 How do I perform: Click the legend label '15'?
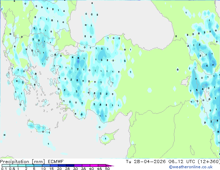(51, 169)
